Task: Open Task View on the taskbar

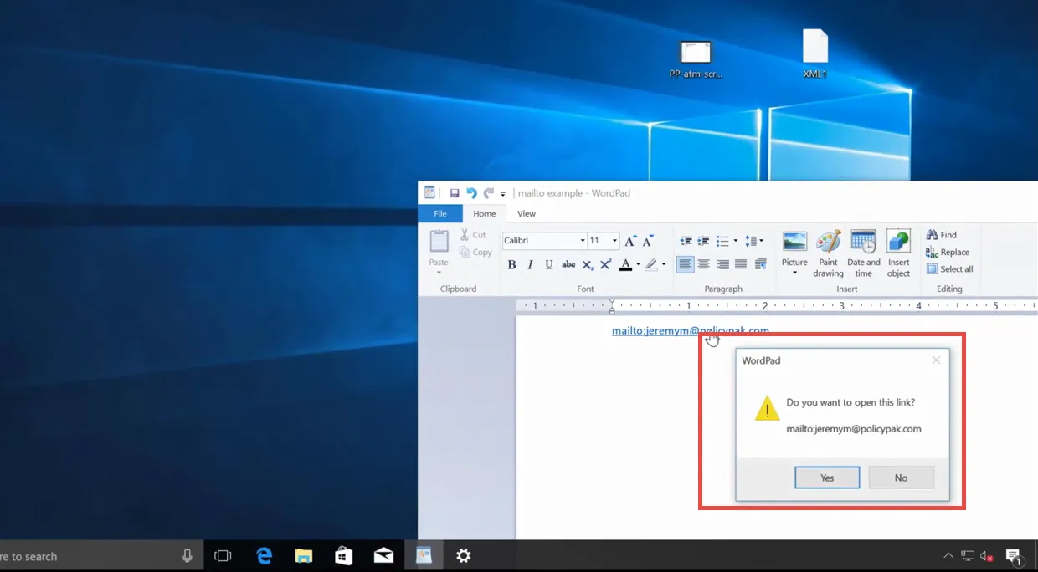Action: click(x=223, y=555)
